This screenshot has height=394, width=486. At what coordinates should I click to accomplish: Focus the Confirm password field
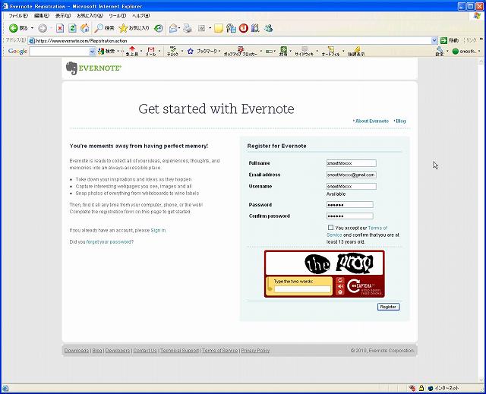pyautogui.click(x=349, y=216)
